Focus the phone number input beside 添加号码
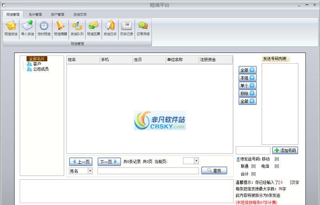The height and width of the screenshot is (205, 320). (x=253, y=150)
